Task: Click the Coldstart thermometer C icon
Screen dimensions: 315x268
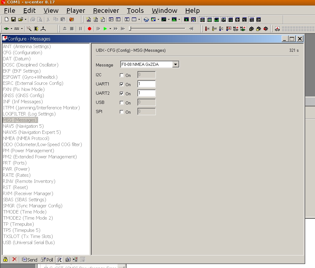Action: 221,29
